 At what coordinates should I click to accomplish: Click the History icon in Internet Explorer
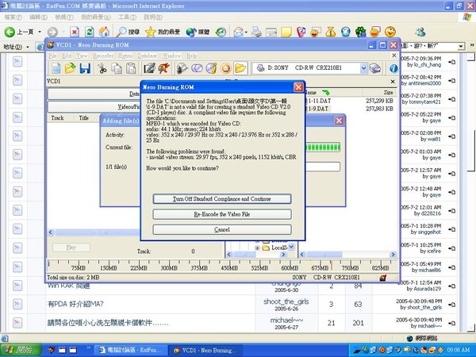[221, 32]
